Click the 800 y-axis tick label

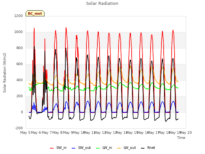click(x=20, y=48)
